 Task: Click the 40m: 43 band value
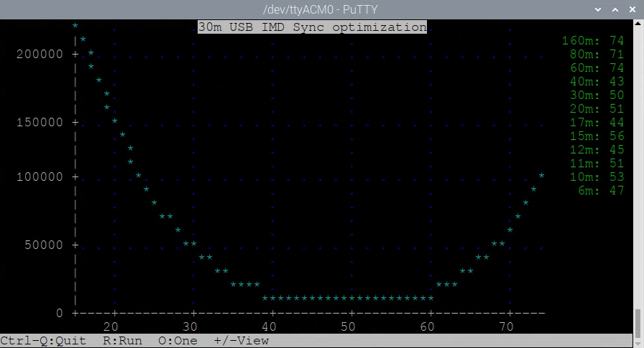[x=596, y=82]
